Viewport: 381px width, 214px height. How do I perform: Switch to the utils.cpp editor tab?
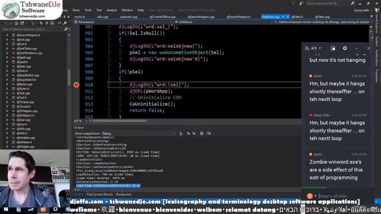point(102,17)
